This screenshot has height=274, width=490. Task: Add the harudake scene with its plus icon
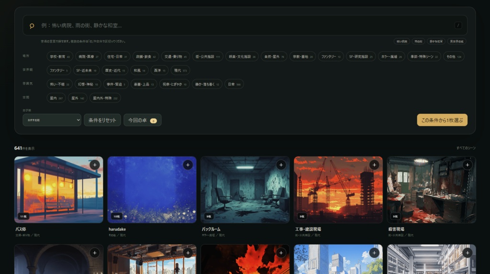click(188, 165)
